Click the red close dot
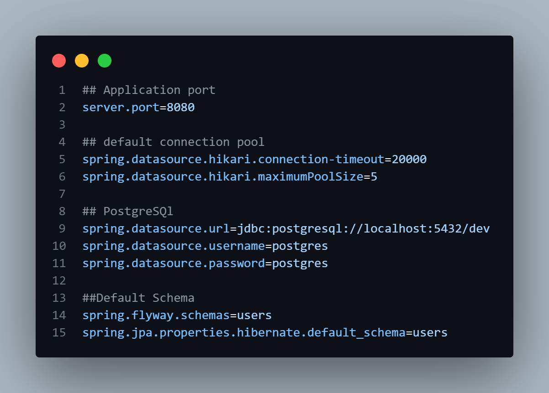Image resolution: width=549 pixels, height=393 pixels. (x=59, y=61)
